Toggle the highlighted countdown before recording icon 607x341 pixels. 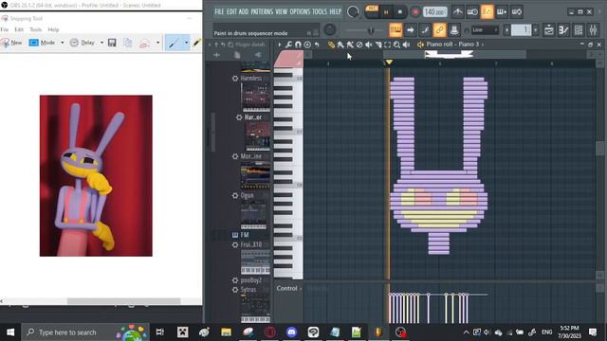(x=487, y=12)
